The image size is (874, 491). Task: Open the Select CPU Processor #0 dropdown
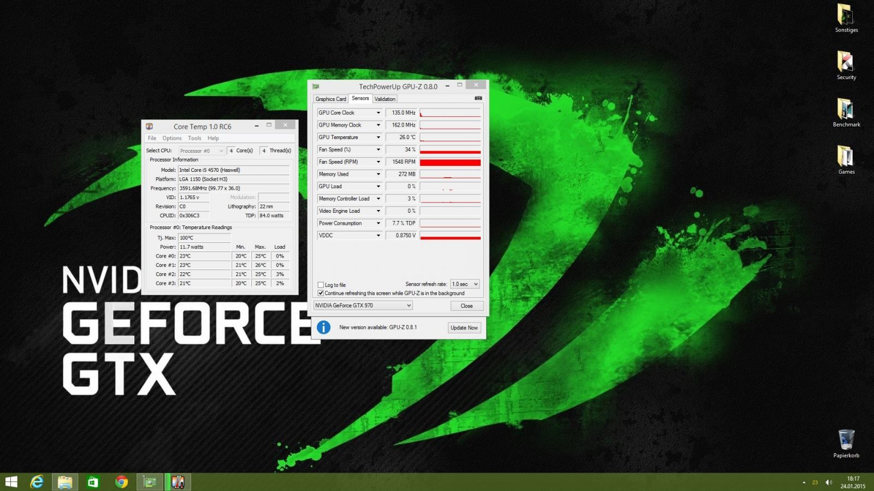point(202,151)
